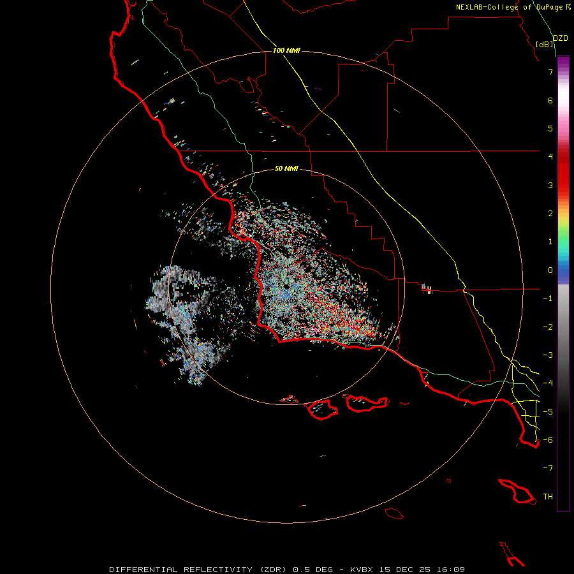Click legend value 1 on color scale
Viewport: 574px width, 574px height.
click(550, 242)
